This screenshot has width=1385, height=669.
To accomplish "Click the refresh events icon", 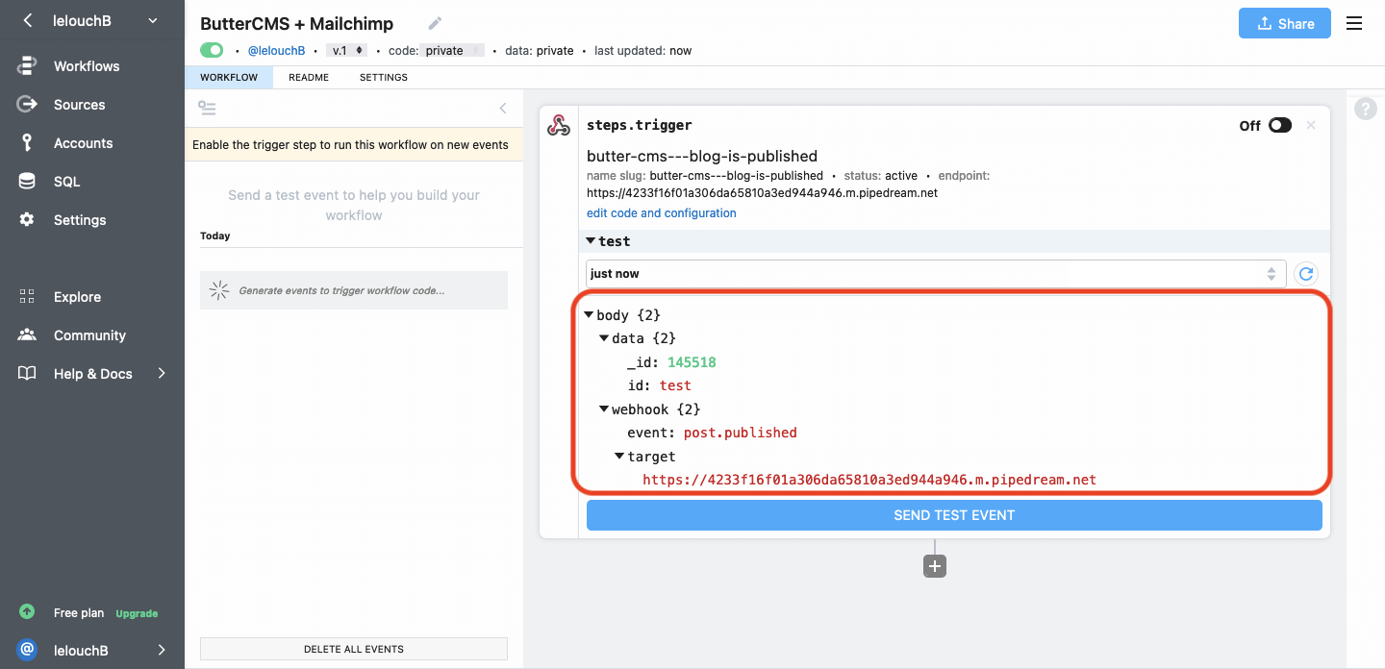I will [1306, 274].
